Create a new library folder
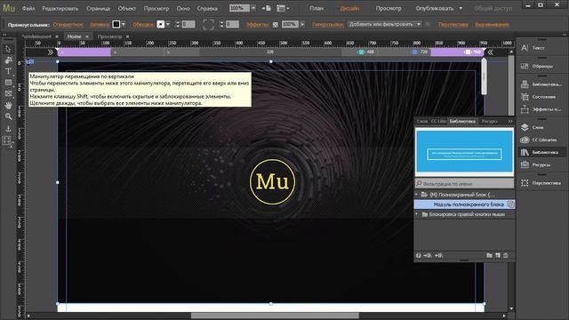The image size is (569, 320). click(x=489, y=255)
